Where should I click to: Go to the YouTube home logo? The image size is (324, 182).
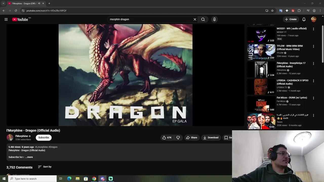pos(20,19)
